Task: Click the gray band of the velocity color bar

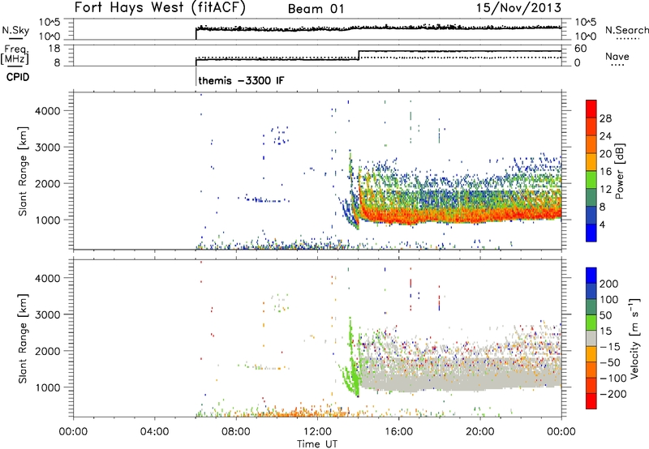Action: coord(591,338)
